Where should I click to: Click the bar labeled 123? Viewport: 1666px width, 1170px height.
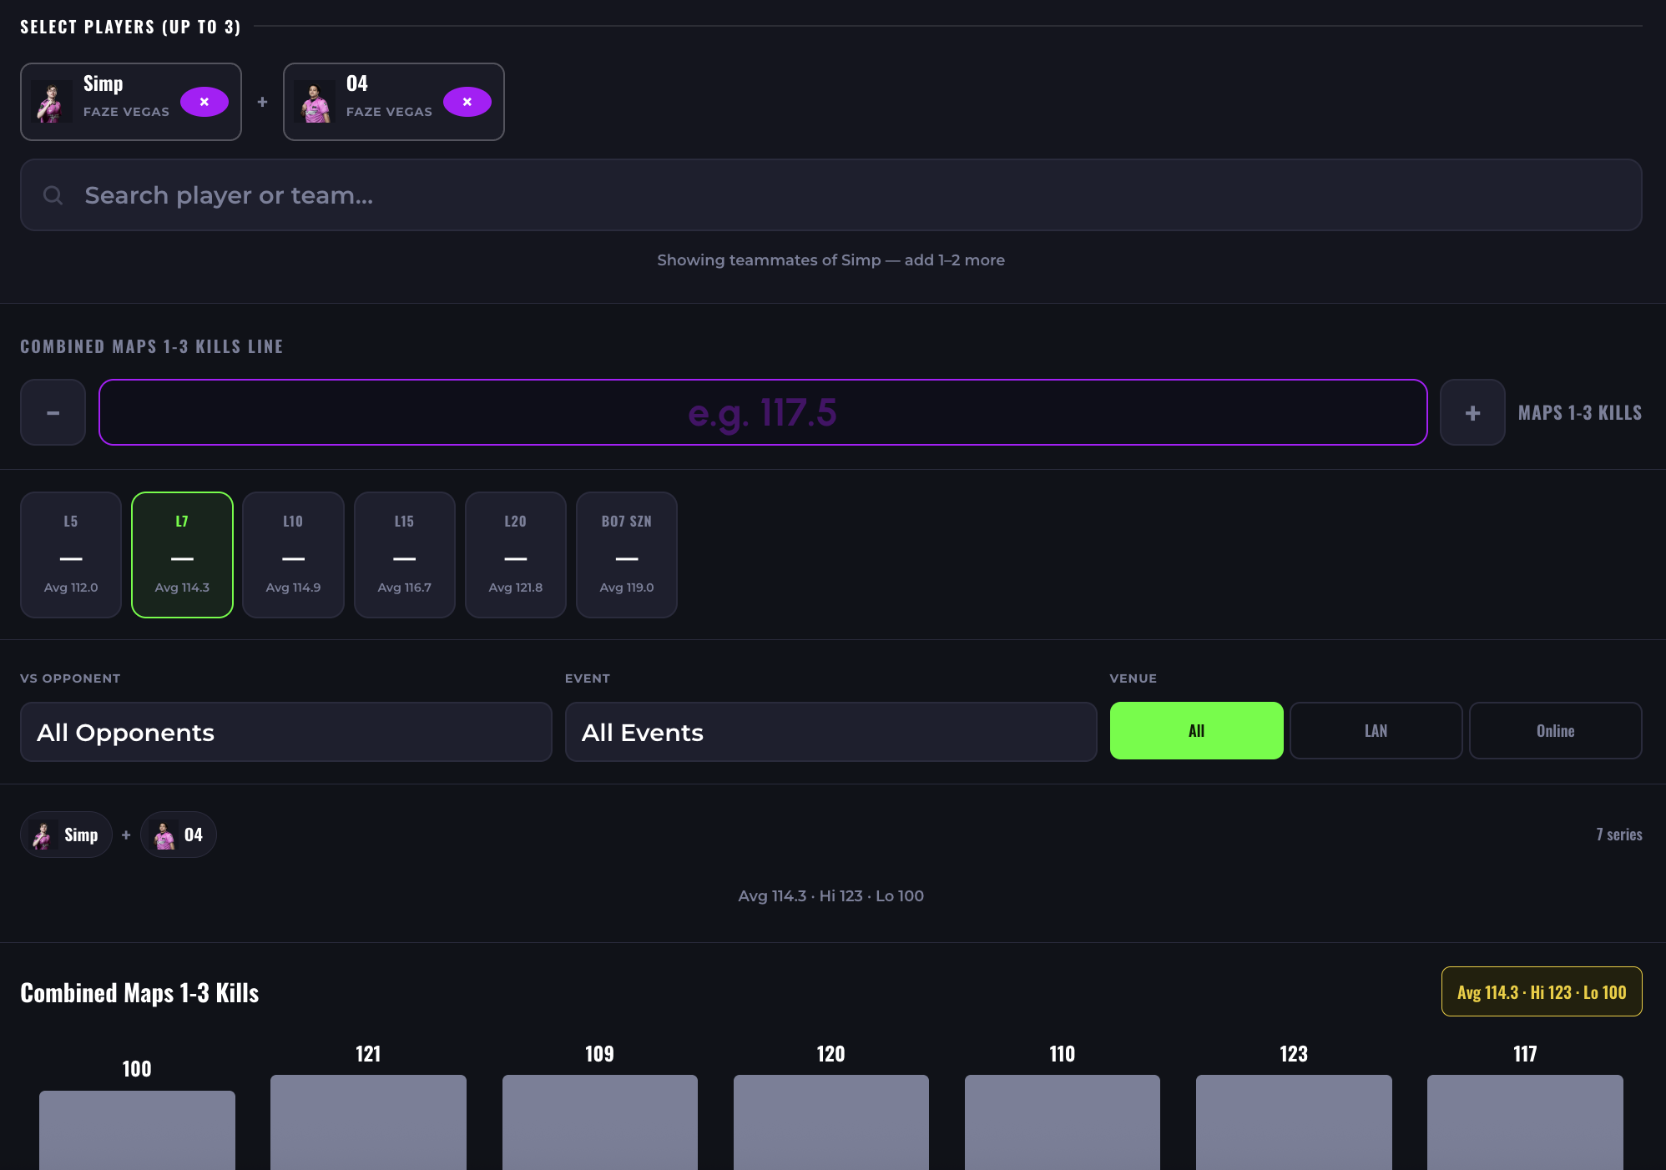pyautogui.click(x=1294, y=1122)
